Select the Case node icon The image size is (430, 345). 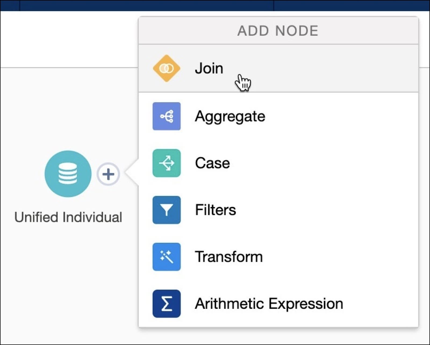tap(166, 163)
